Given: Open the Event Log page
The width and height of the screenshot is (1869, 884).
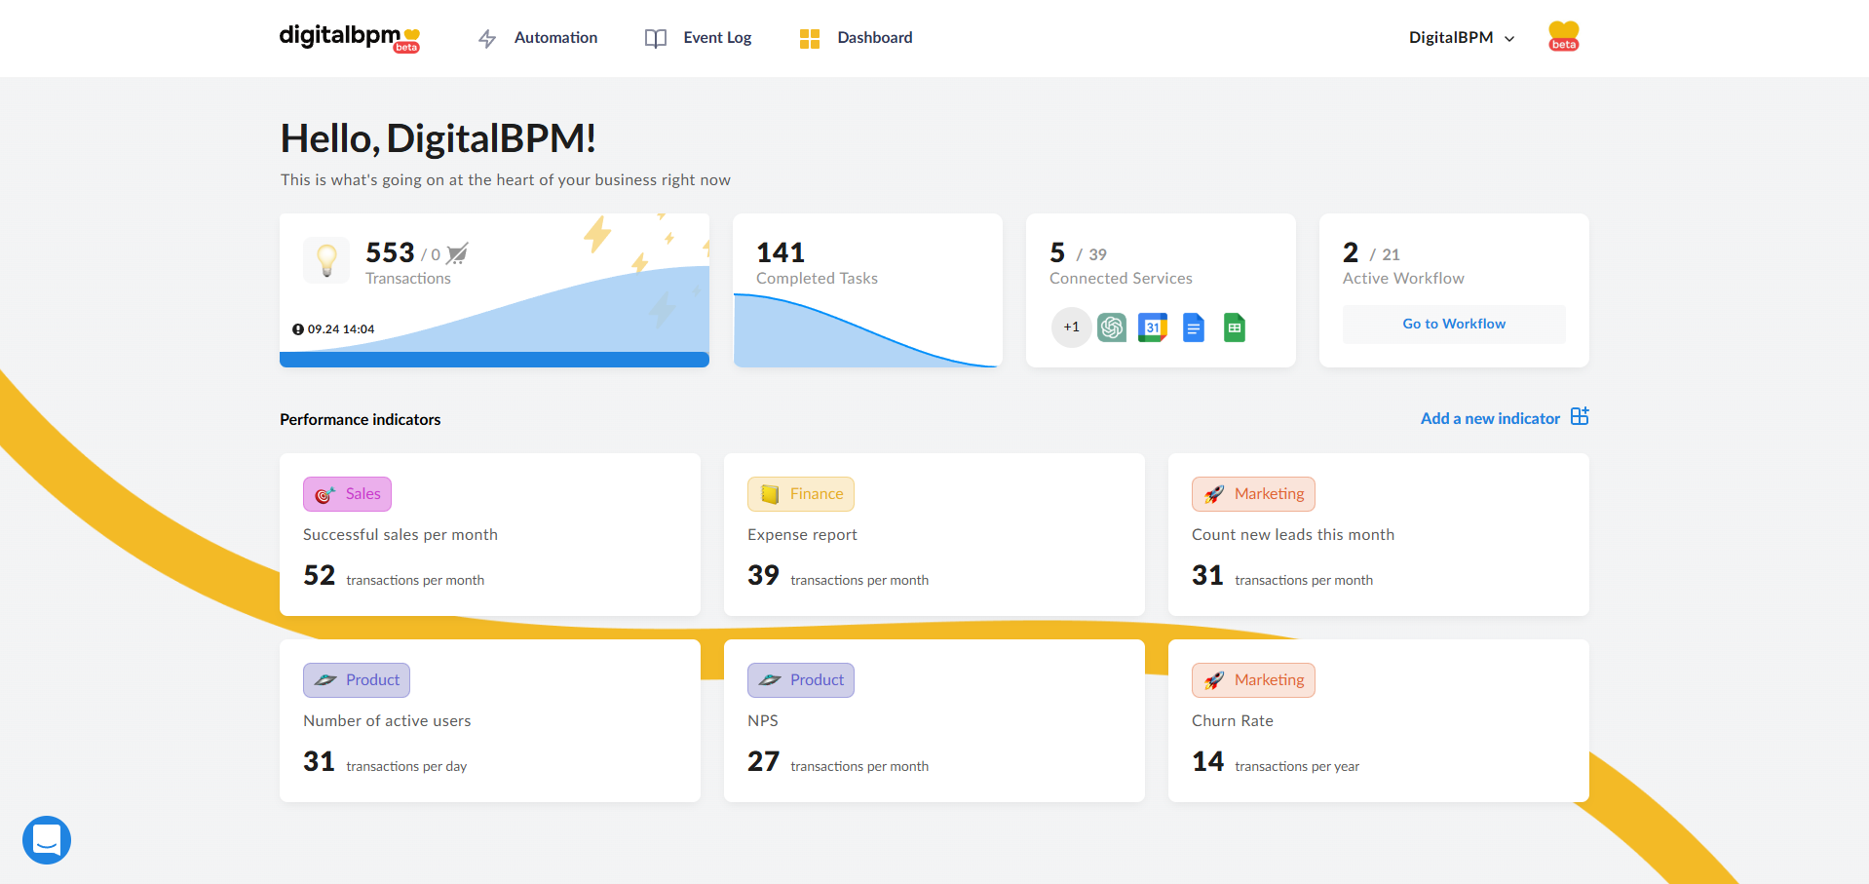Looking at the screenshot, I should point(699,38).
